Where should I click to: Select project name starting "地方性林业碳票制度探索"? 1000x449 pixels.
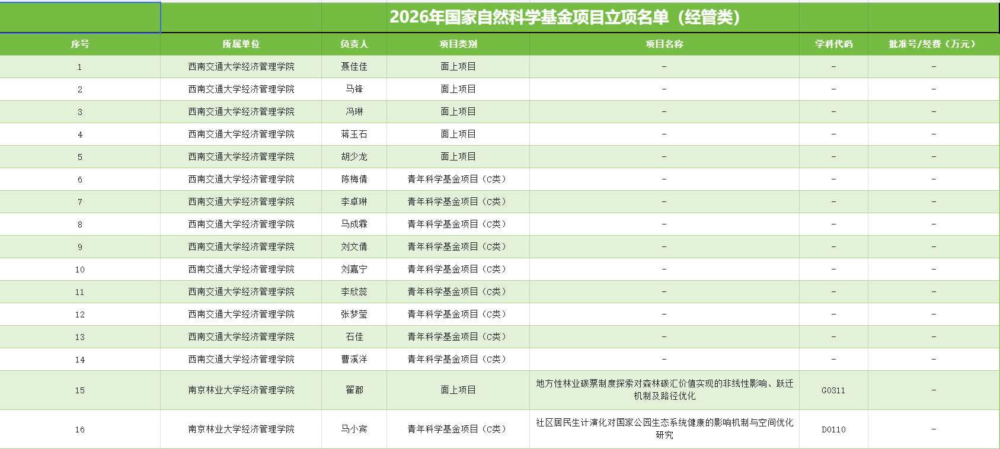pos(664,390)
